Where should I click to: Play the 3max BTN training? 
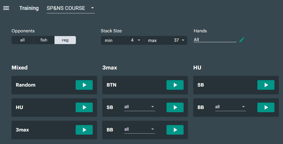click(x=175, y=85)
